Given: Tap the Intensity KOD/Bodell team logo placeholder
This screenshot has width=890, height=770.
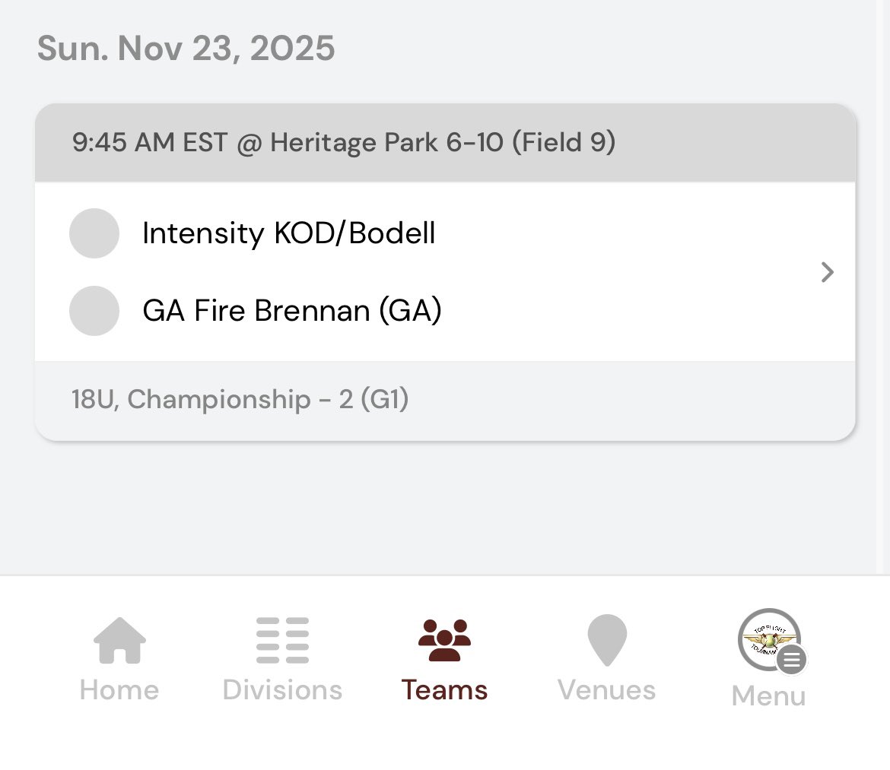Looking at the screenshot, I should (94, 233).
